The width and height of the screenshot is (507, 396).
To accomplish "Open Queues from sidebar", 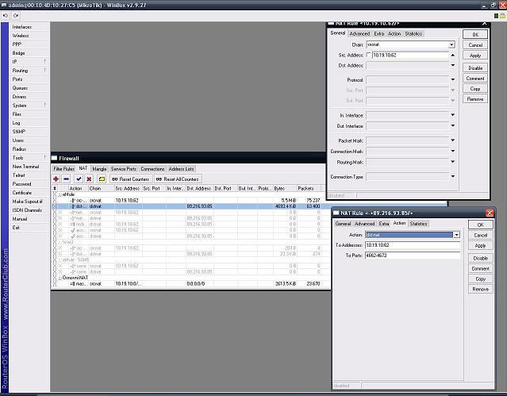I will 29,88.
